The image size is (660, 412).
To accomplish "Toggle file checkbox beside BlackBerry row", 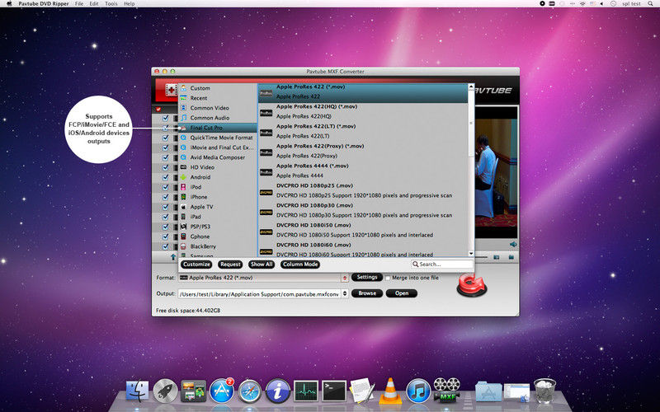I will 166,246.
